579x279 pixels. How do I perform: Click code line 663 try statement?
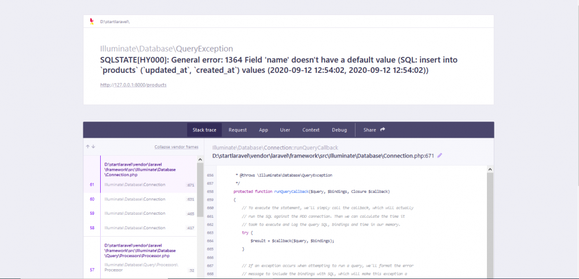pos(247,233)
